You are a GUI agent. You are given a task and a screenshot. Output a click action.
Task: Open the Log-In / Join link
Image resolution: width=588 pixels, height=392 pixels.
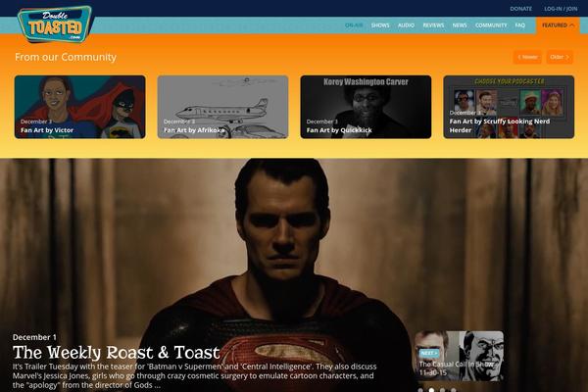(561, 9)
